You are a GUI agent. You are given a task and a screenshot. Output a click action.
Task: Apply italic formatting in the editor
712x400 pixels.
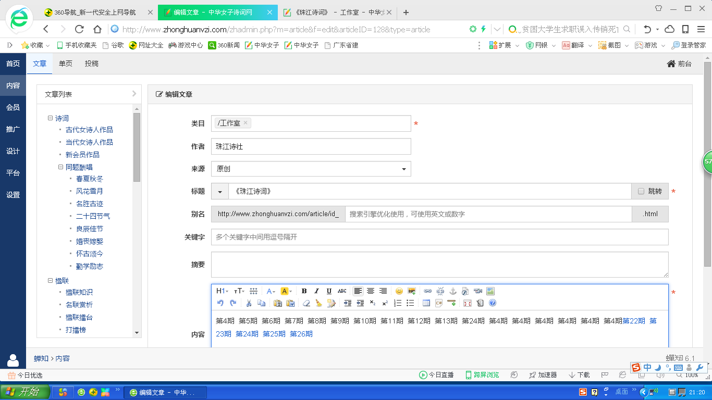tap(316, 291)
